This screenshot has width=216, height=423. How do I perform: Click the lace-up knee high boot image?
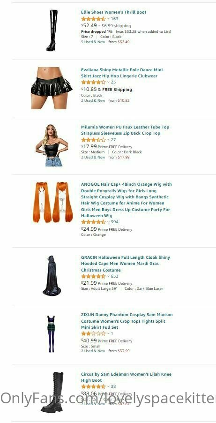pyautogui.click(x=52, y=392)
